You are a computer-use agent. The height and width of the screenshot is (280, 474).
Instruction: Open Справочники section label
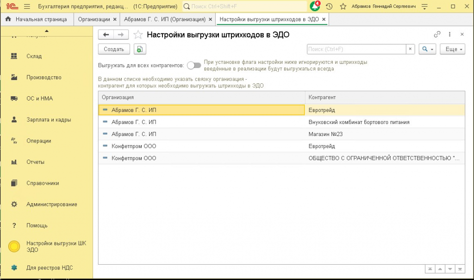click(43, 183)
